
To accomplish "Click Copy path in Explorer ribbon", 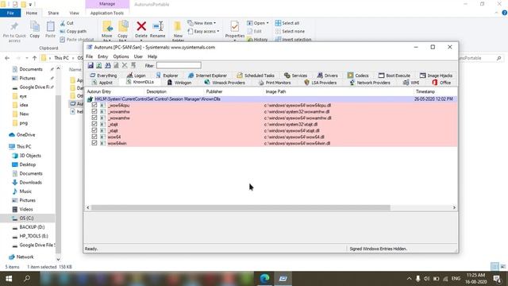I will [73, 32].
